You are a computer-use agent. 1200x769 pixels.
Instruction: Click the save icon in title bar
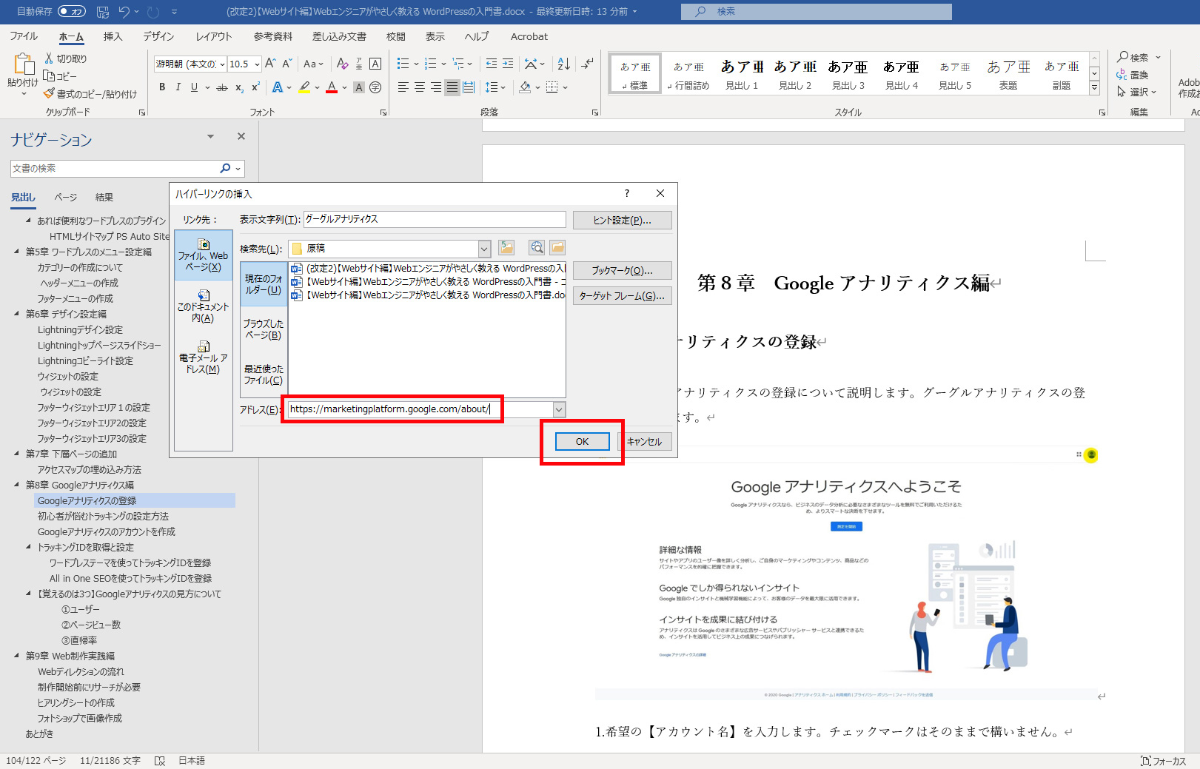point(103,12)
